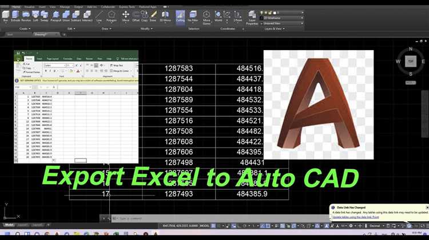Image resolution: width=429 pixels, height=240 pixels.
Task: Switch to the Start file tab
Action: [x=10, y=35]
